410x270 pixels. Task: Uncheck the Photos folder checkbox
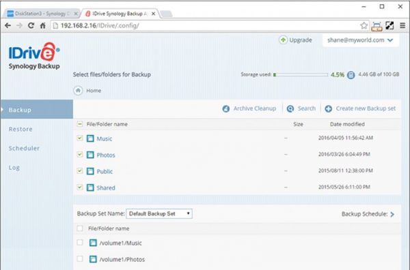(x=80, y=154)
